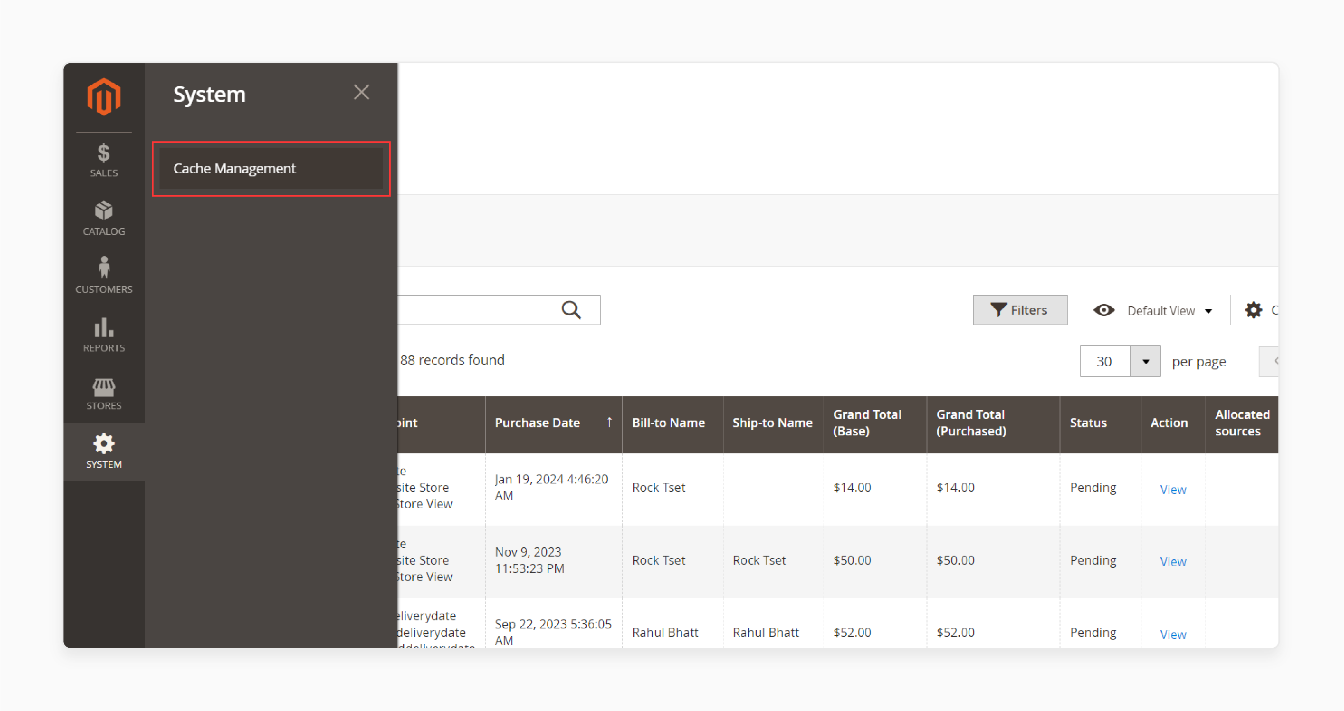
Task: Open the Catalog menu
Action: point(104,219)
